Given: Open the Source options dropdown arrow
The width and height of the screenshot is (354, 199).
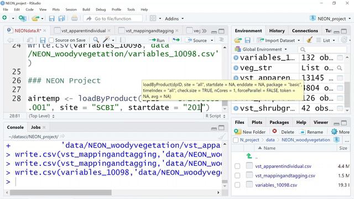Looking at the screenshot, I should pyautogui.click(x=212, y=40).
